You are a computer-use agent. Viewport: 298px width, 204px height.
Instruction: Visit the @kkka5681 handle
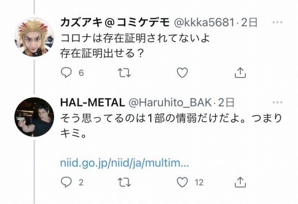click(x=204, y=22)
